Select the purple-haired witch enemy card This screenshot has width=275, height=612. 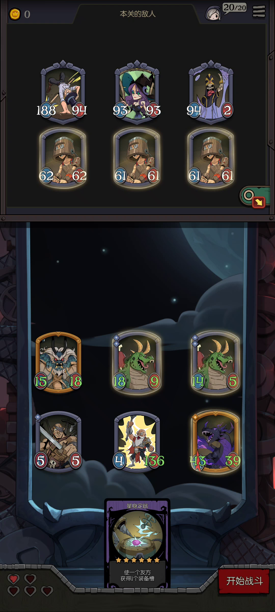(x=137, y=92)
